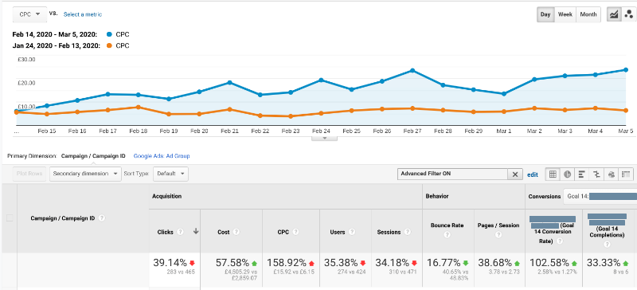Switch to motion chart view

628,14
